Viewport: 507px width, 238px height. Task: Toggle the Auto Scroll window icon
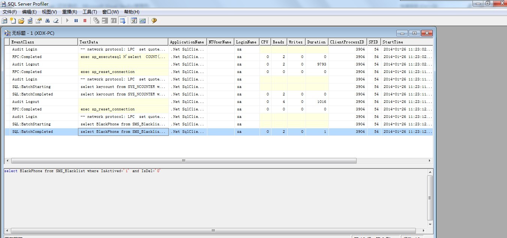122,21
